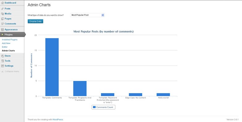This screenshot has height=122, width=242.
Task: Click the Posts pushpin icon
Action: coord(2,9)
